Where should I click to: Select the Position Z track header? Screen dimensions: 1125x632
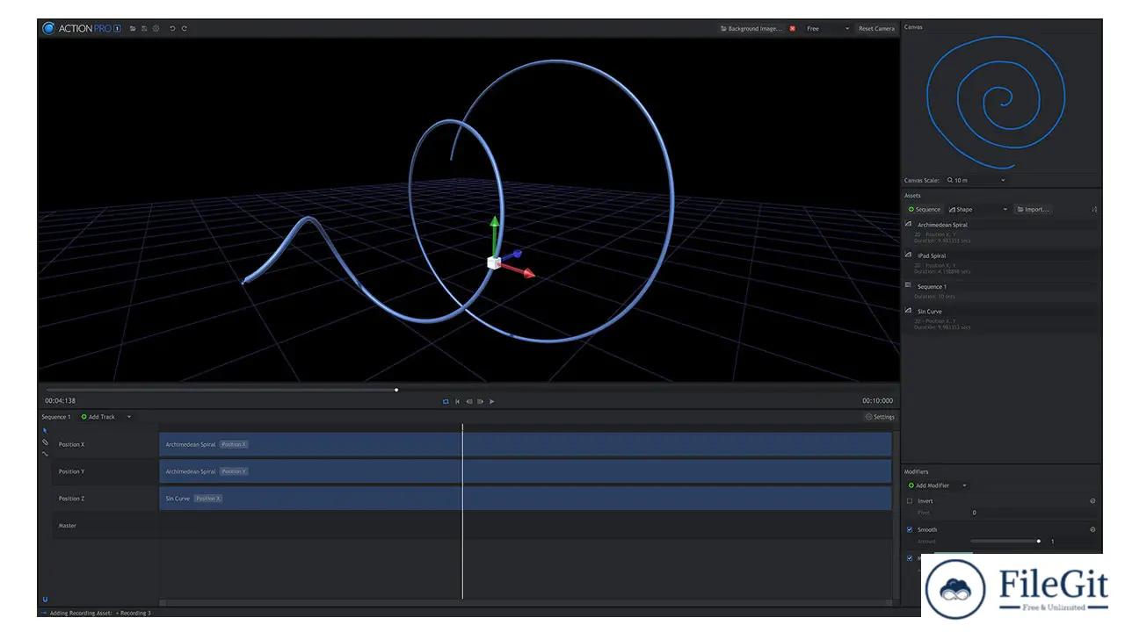105,499
